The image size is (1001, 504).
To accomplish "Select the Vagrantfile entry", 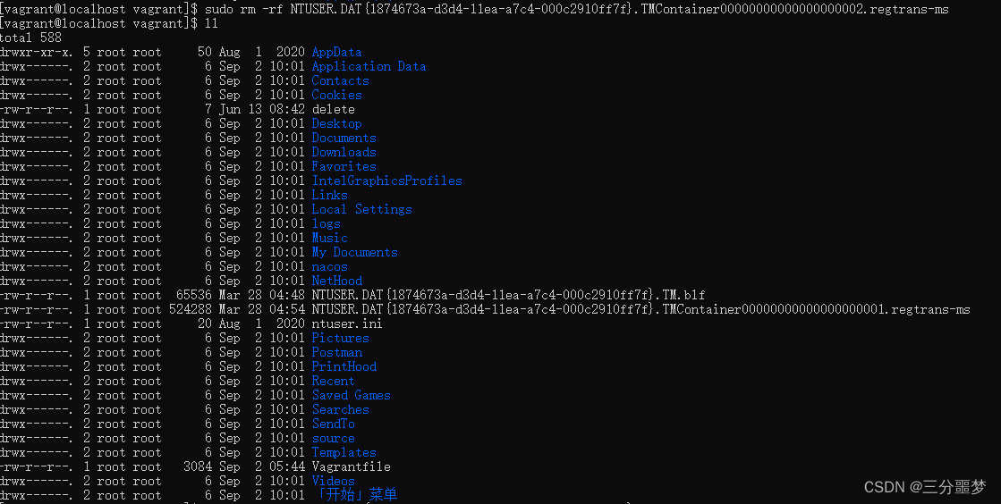I will [x=352, y=467].
